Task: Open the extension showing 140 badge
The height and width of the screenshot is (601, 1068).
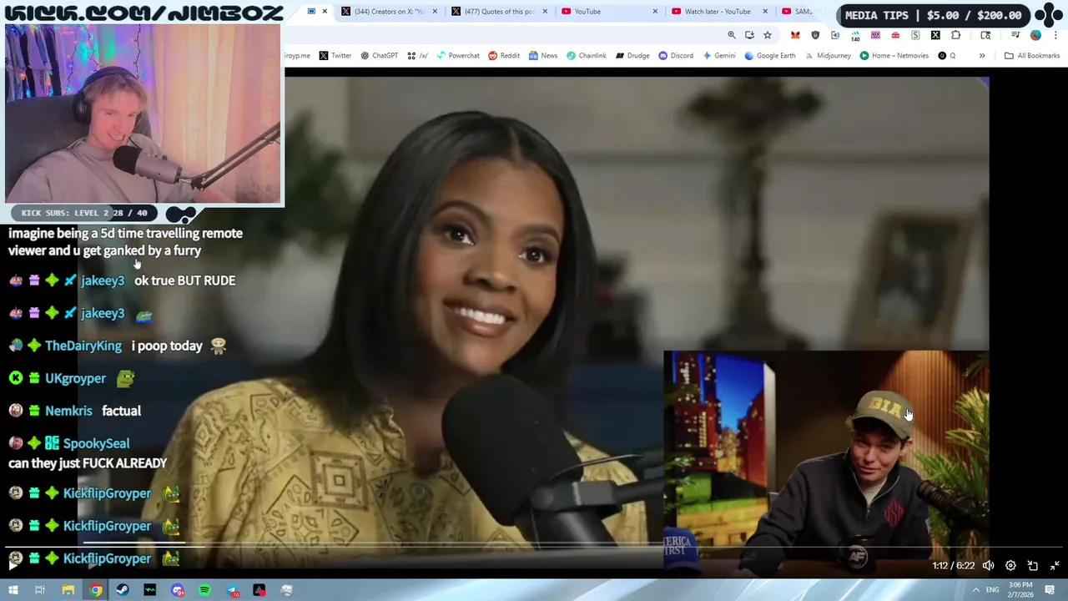Action: point(854,35)
